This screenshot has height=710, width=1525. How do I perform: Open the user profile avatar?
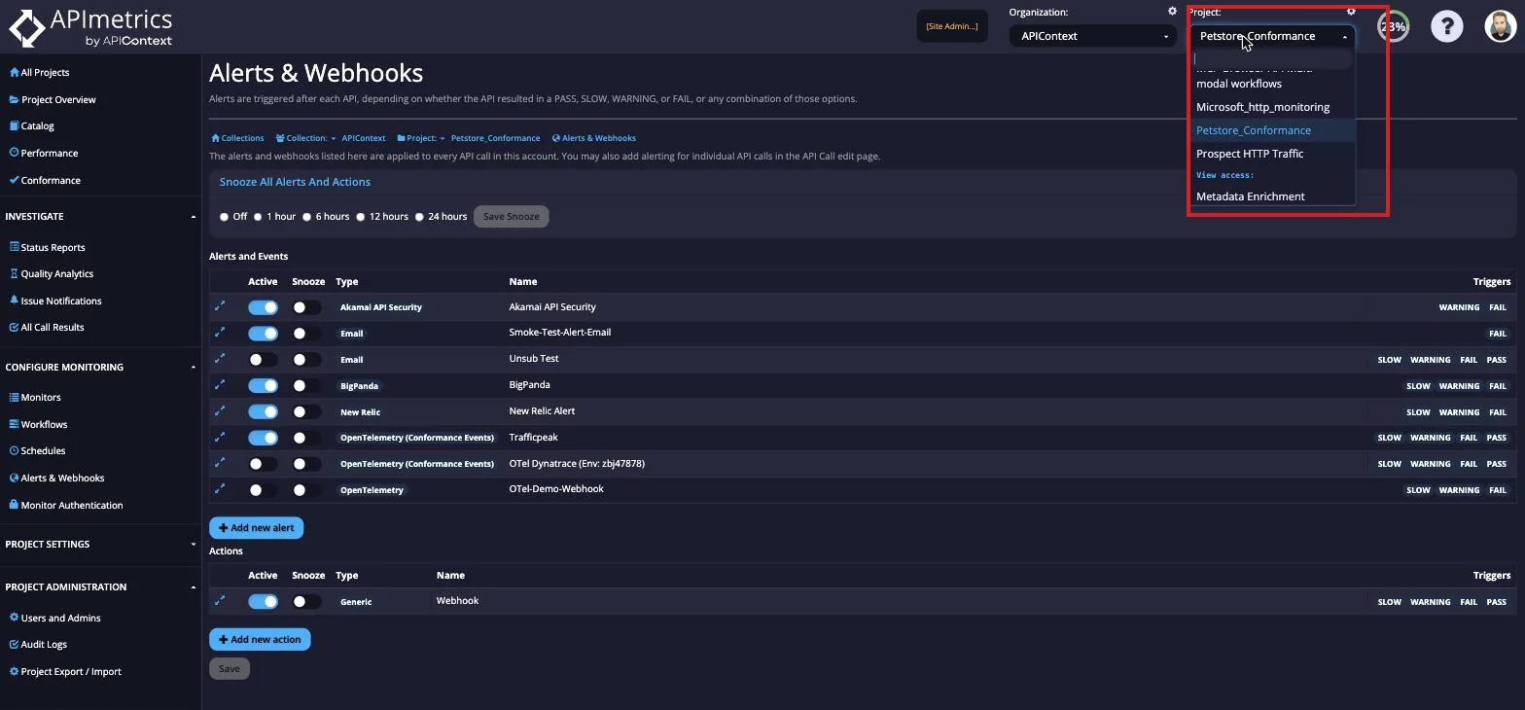pos(1501,26)
